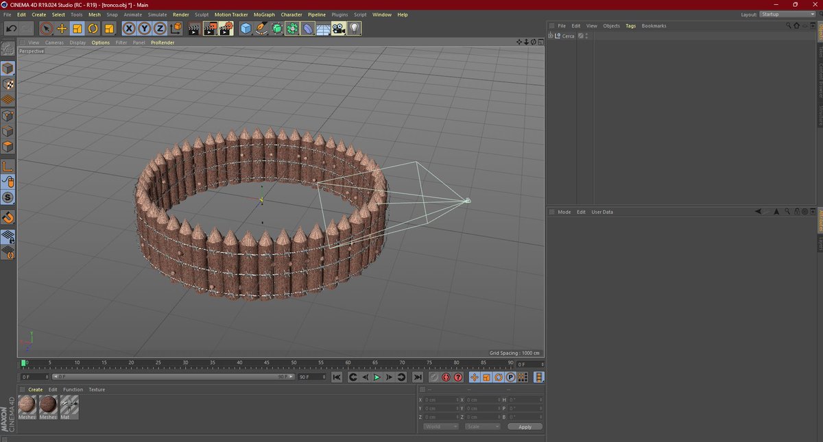Open Edit Render Settings
Image resolution: width=823 pixels, height=442 pixels.
226,29
